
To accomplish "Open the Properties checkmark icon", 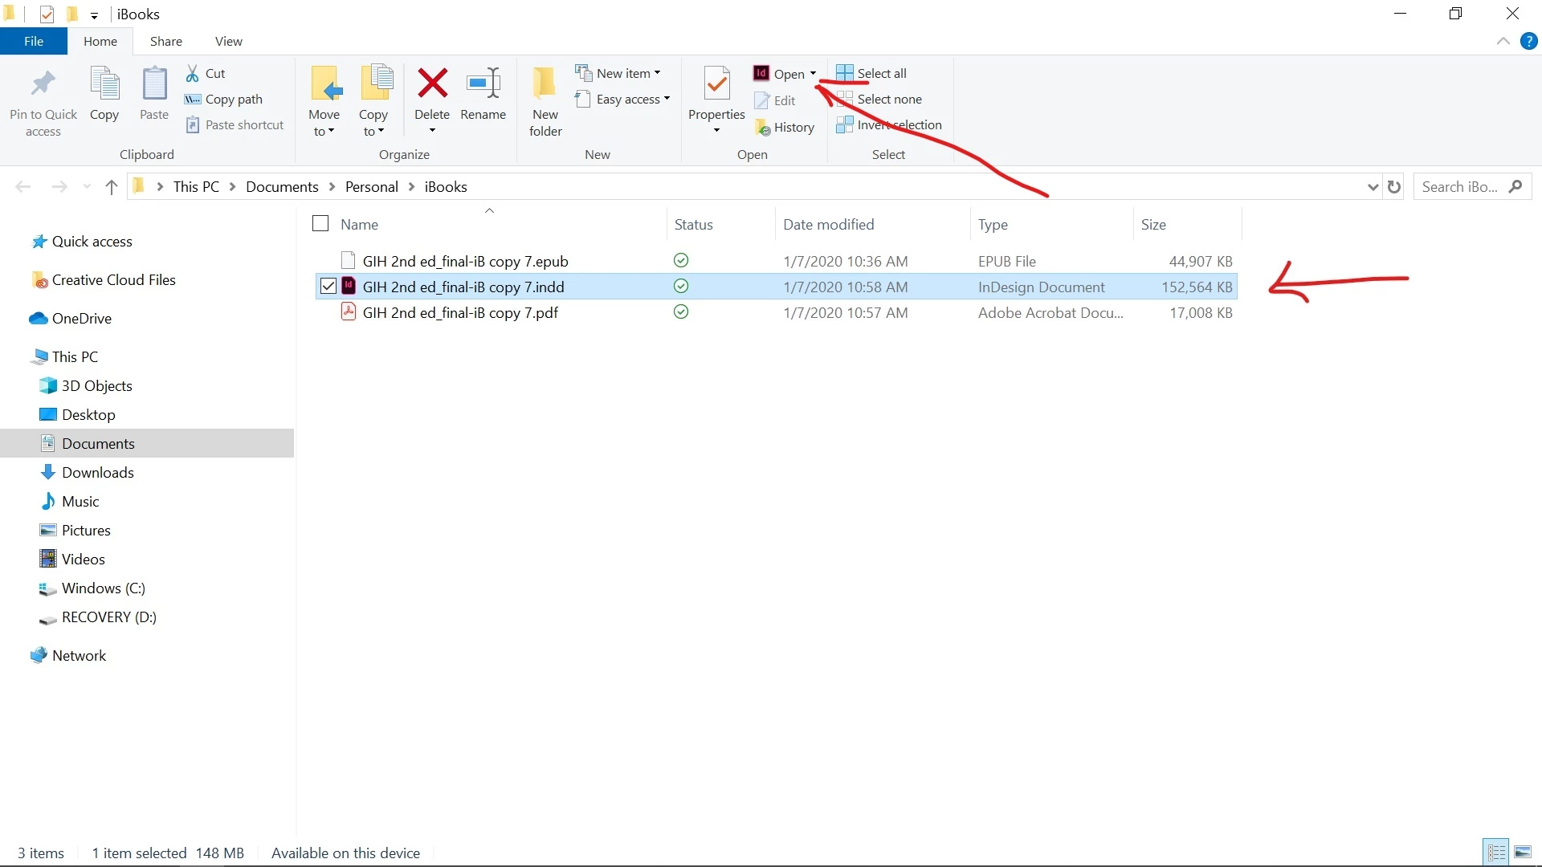I will [716, 83].
